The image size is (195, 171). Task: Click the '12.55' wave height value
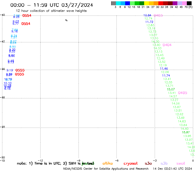pos(168,82)
